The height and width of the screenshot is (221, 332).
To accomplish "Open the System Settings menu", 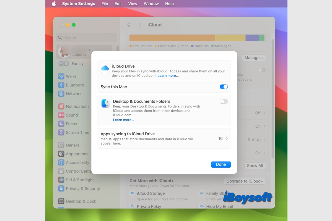I will point(79,4).
